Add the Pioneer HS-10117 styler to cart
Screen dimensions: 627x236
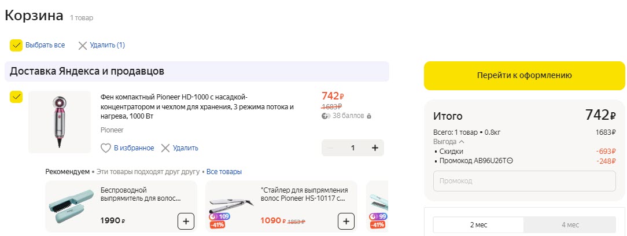pyautogui.click(x=346, y=221)
